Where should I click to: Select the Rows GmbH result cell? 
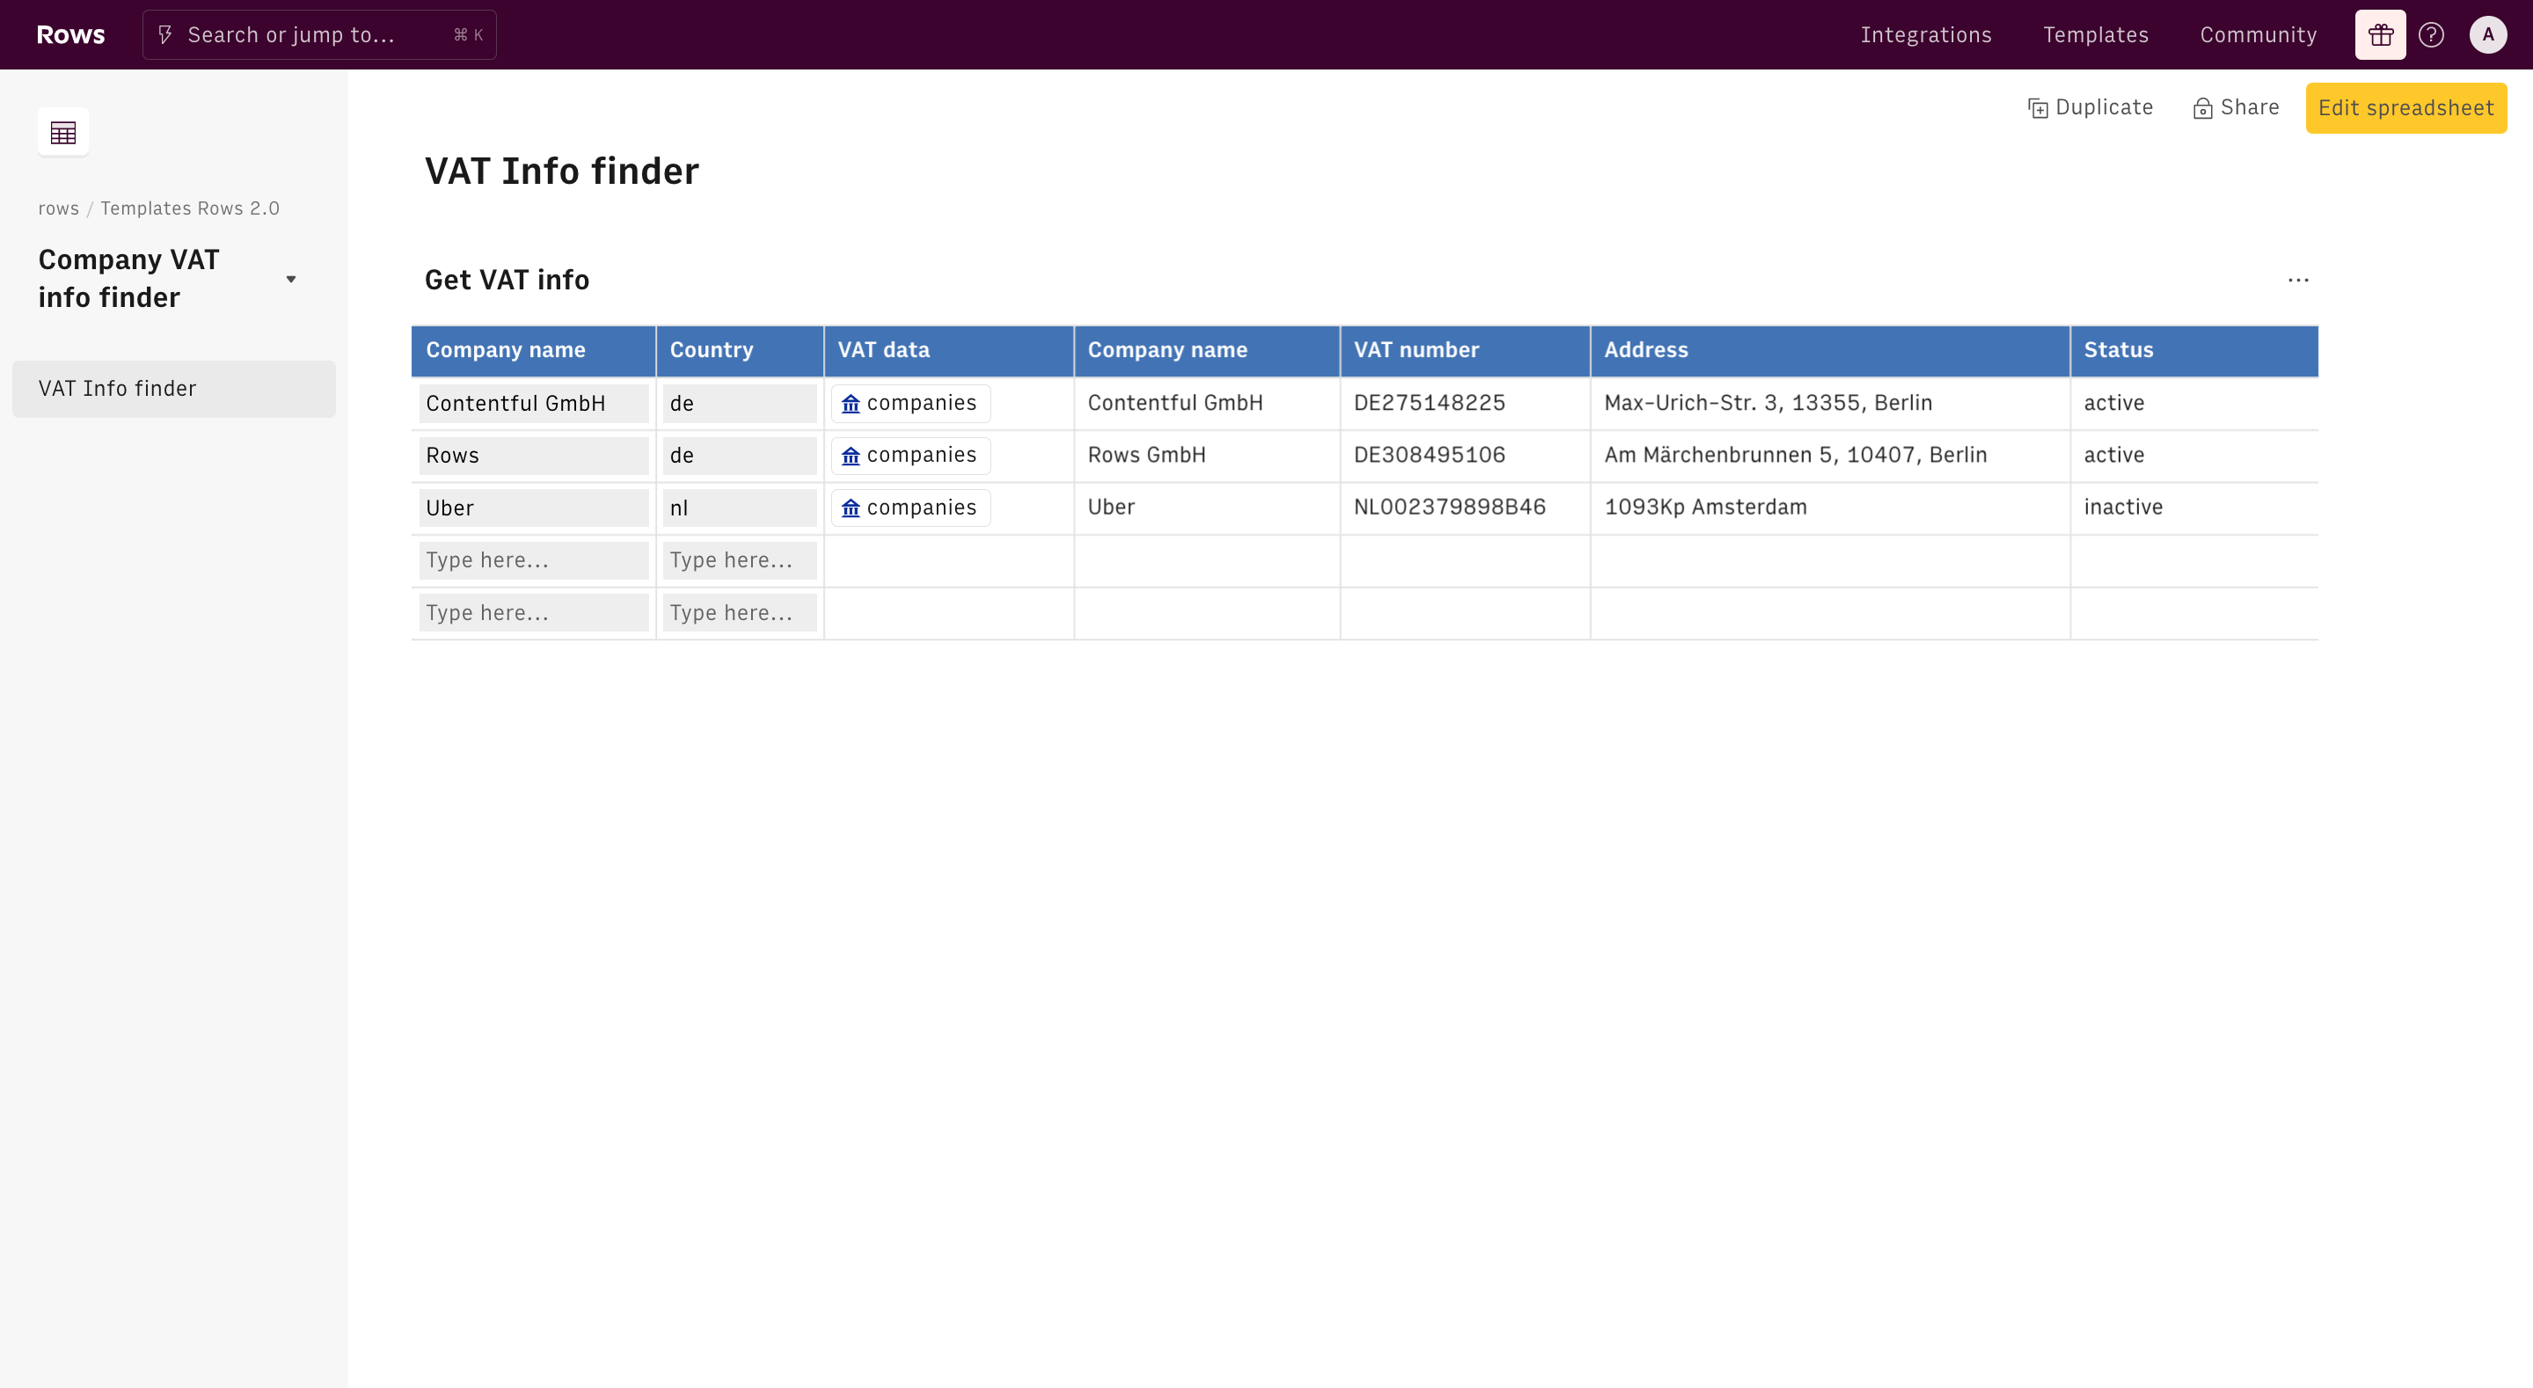click(1207, 456)
